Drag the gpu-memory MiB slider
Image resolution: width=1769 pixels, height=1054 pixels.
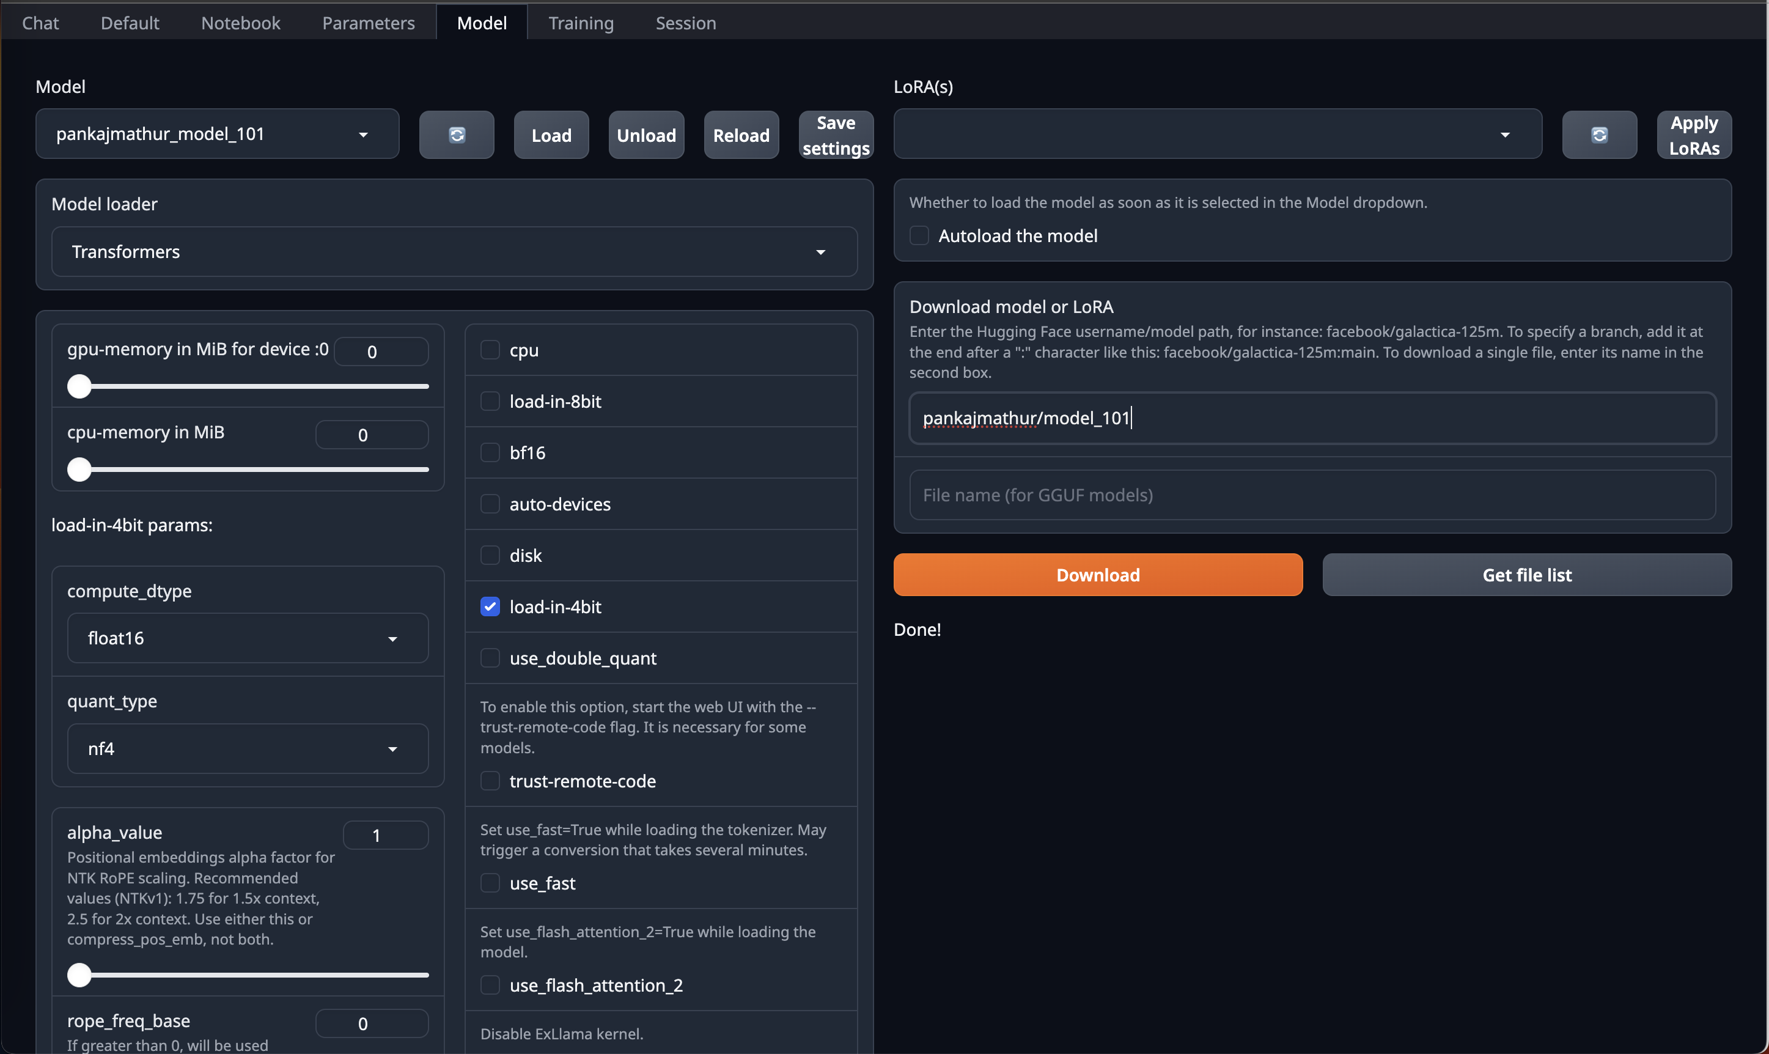click(80, 385)
